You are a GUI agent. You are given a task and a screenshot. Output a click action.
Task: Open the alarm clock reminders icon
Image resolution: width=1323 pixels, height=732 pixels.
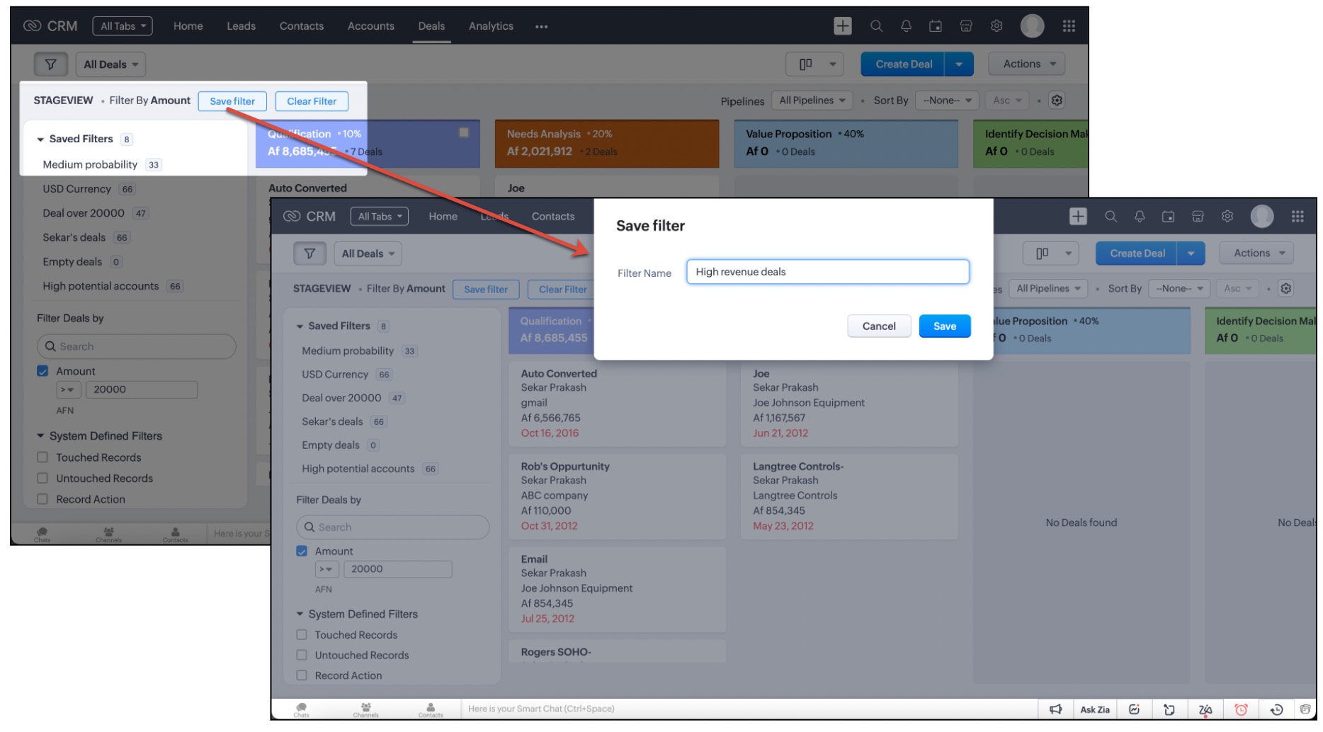[x=1241, y=709]
